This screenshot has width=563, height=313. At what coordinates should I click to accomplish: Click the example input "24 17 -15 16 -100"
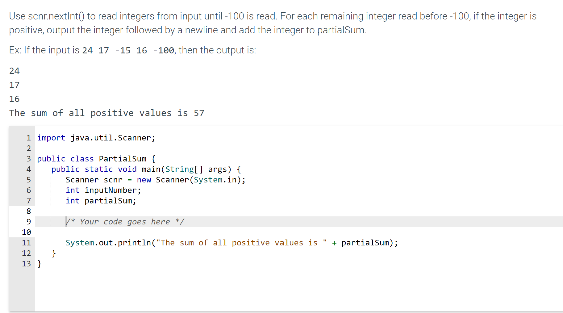128,50
